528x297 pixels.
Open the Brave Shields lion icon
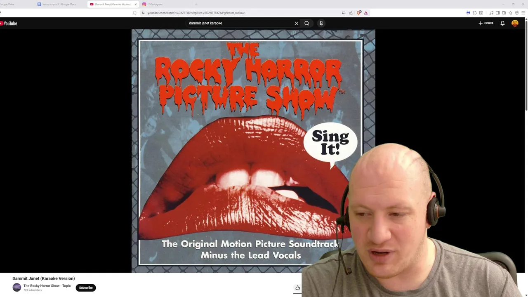click(359, 13)
